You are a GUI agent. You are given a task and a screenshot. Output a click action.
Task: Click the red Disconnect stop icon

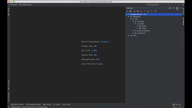141,11
